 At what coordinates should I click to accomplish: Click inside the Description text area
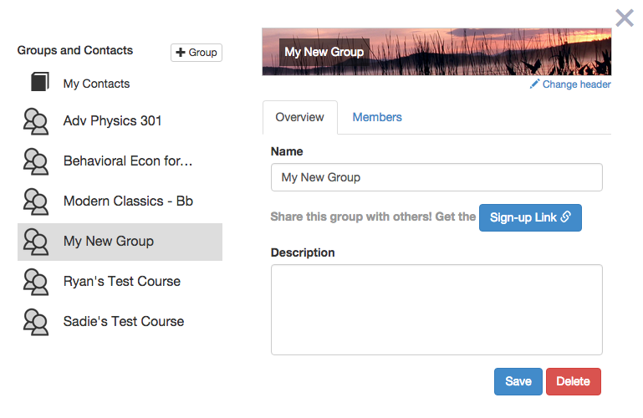[x=436, y=310]
